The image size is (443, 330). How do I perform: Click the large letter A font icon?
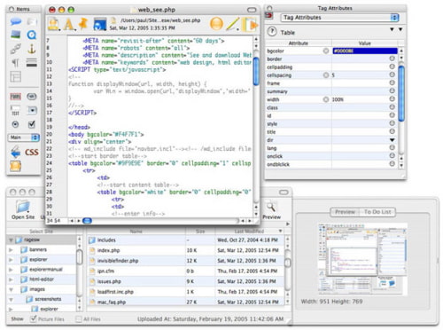(x=69, y=24)
